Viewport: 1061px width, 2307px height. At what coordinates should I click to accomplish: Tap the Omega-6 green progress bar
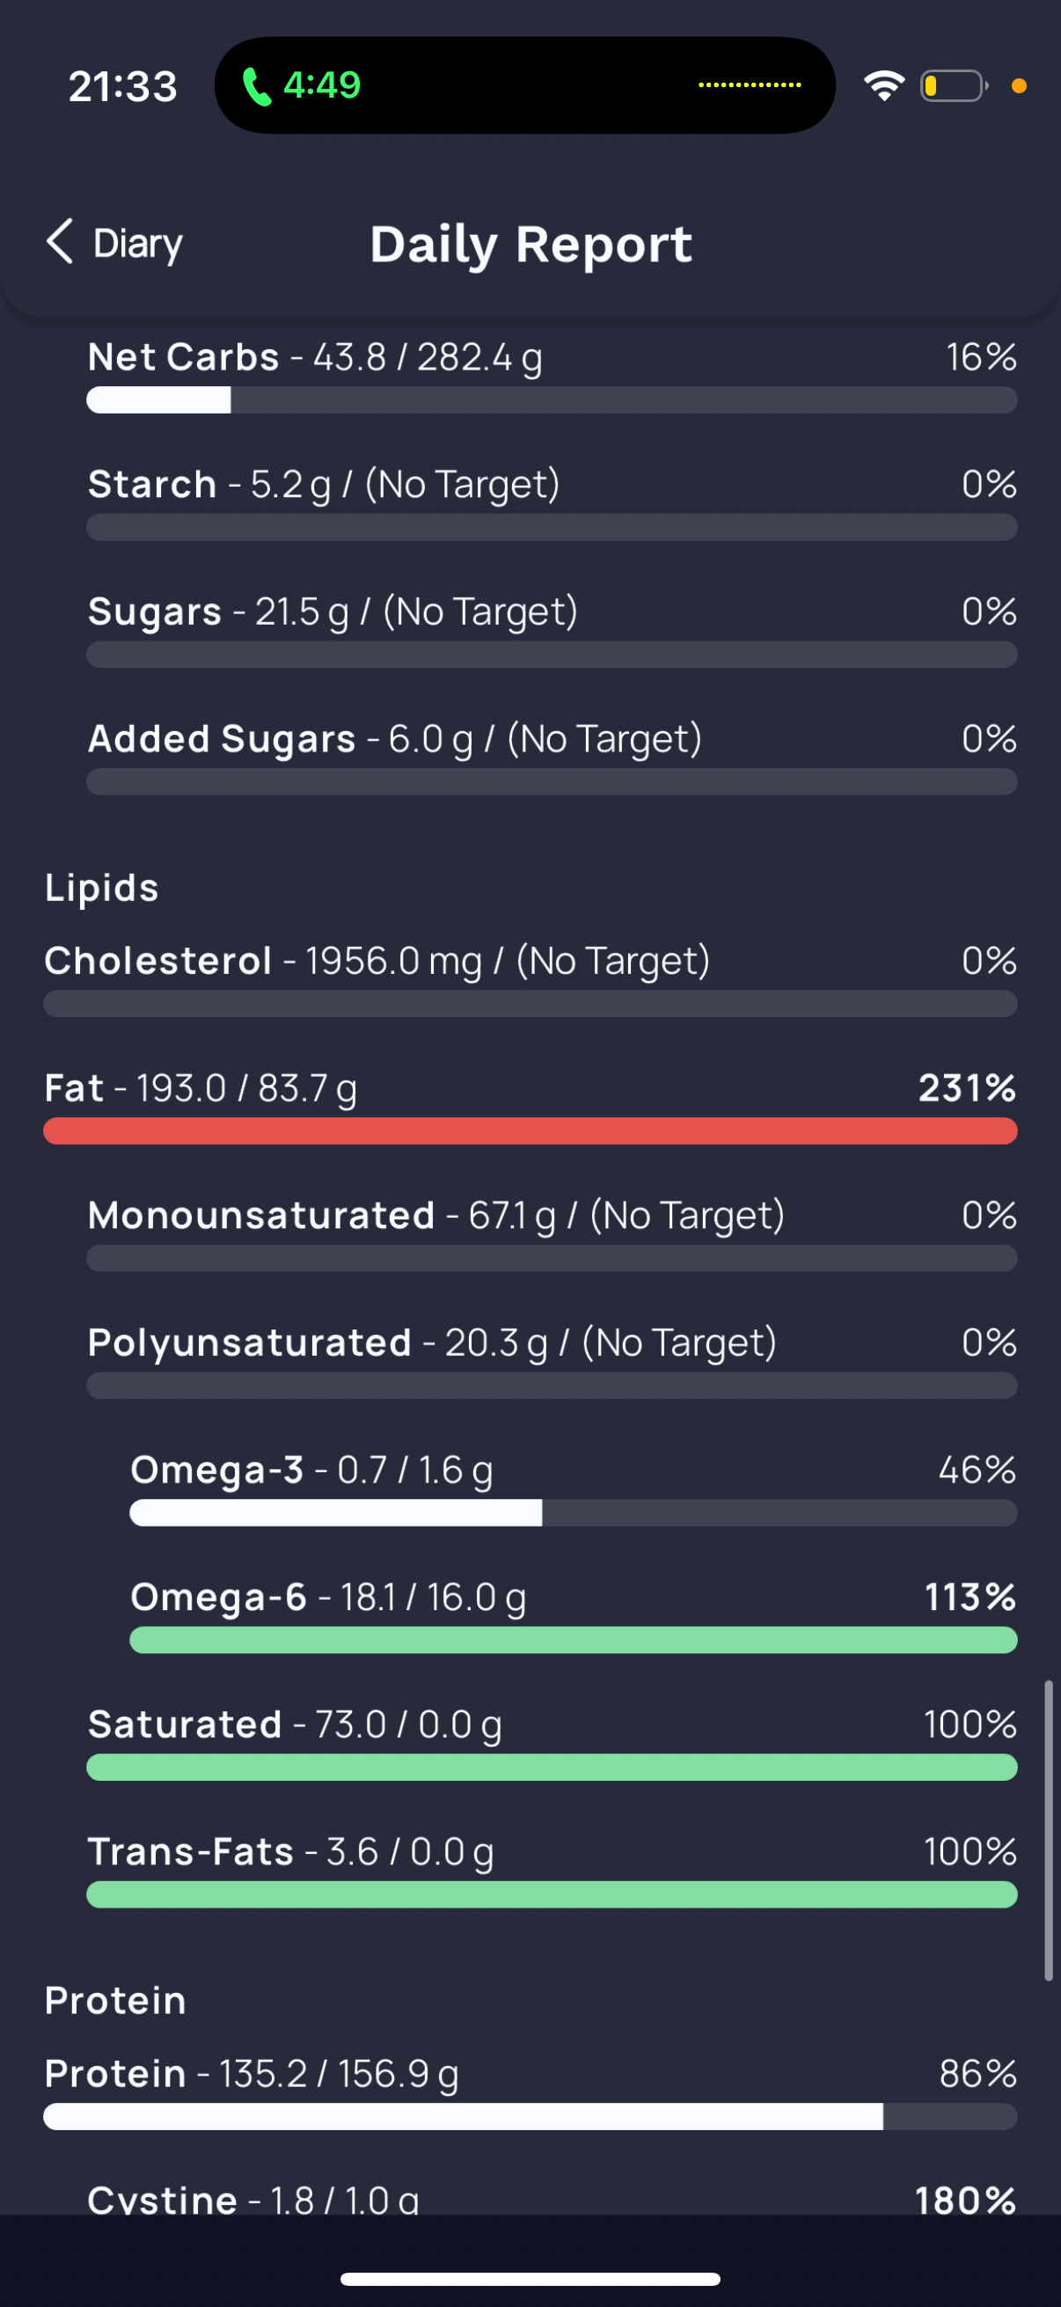(x=573, y=1640)
